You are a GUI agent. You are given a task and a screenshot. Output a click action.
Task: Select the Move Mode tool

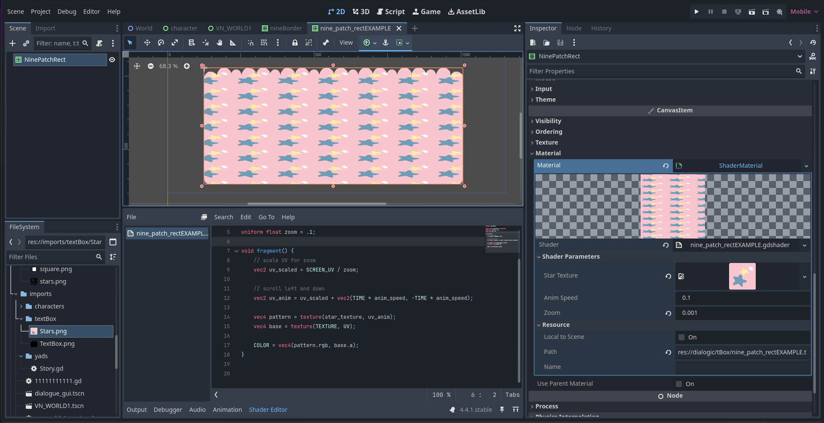click(x=147, y=42)
